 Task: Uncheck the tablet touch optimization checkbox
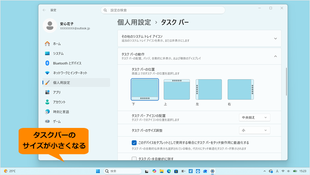(134, 143)
